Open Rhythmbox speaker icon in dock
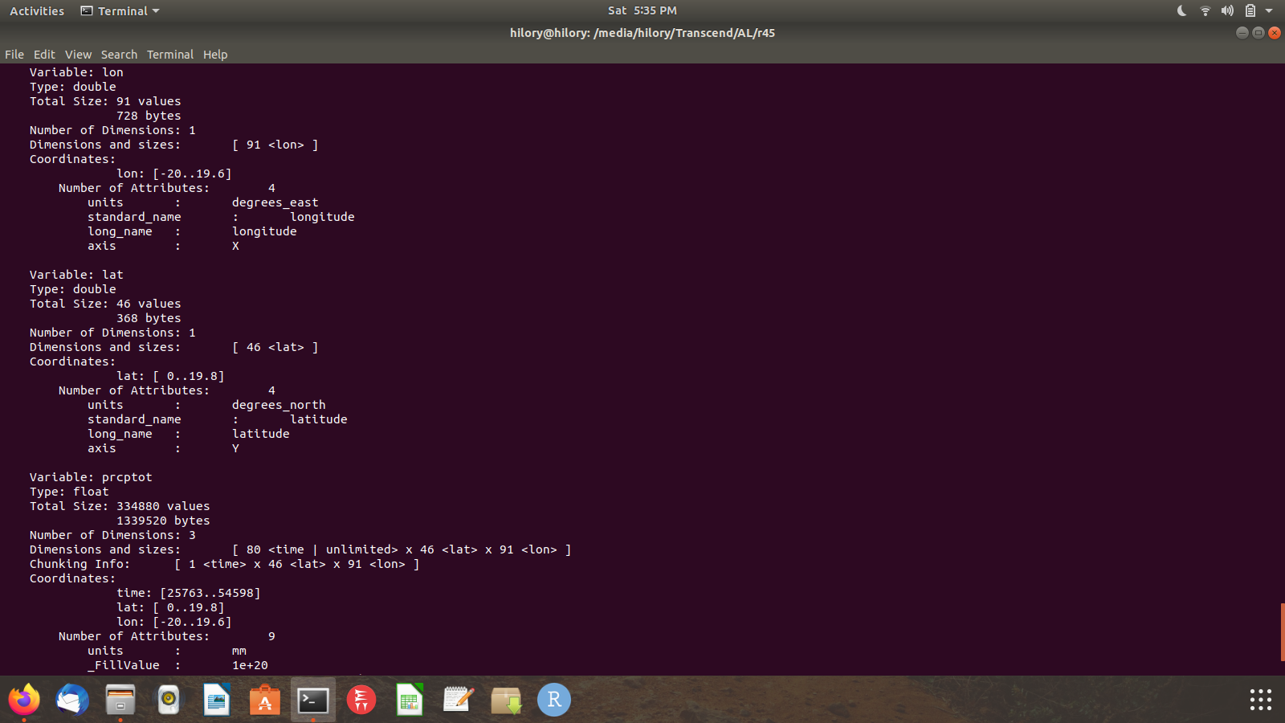 click(169, 700)
